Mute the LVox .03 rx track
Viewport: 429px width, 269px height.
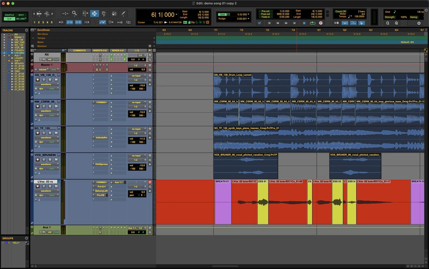point(56,186)
